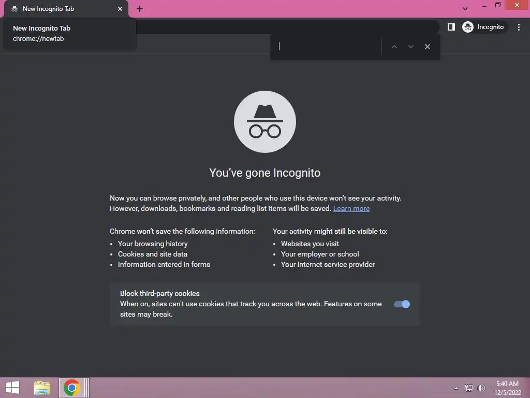Close the find-in-page bar
The image size is (530, 398).
pyautogui.click(x=427, y=47)
